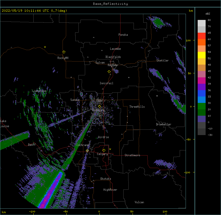Viewport: 221px width, 215px height.
Task: Click the Didsbury label
Action: coord(98,110)
